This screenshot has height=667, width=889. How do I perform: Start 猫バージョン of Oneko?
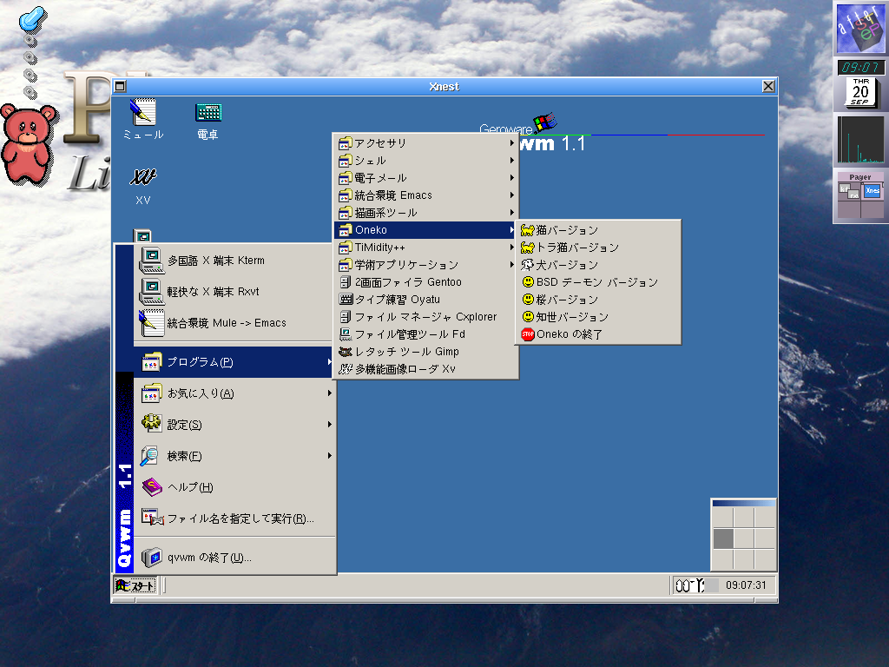click(x=598, y=229)
